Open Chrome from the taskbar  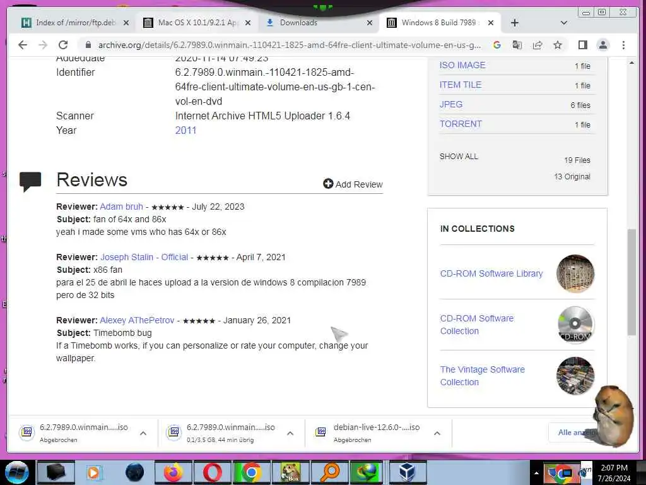[x=251, y=472]
